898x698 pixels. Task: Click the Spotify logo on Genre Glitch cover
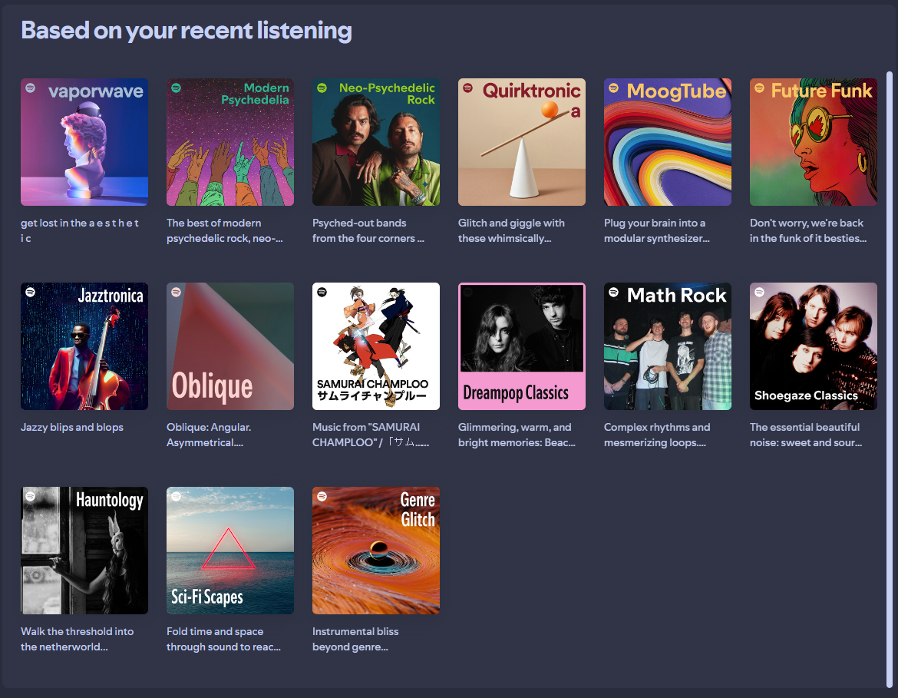pyautogui.click(x=322, y=498)
